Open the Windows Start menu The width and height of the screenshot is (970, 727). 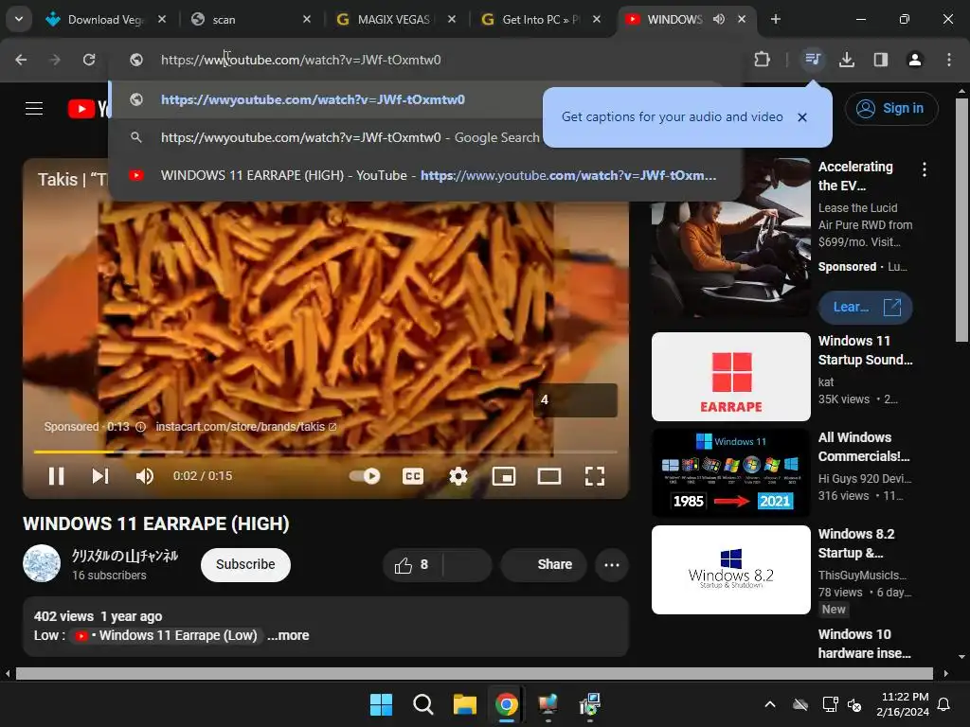pos(381,704)
